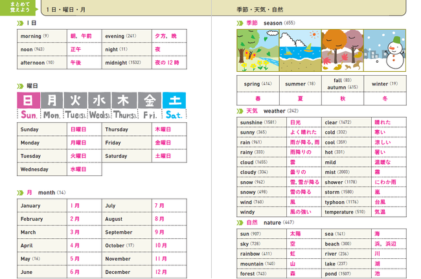Select the winter snowman illustration
This screenshot has width=421, height=279.
click(x=385, y=50)
